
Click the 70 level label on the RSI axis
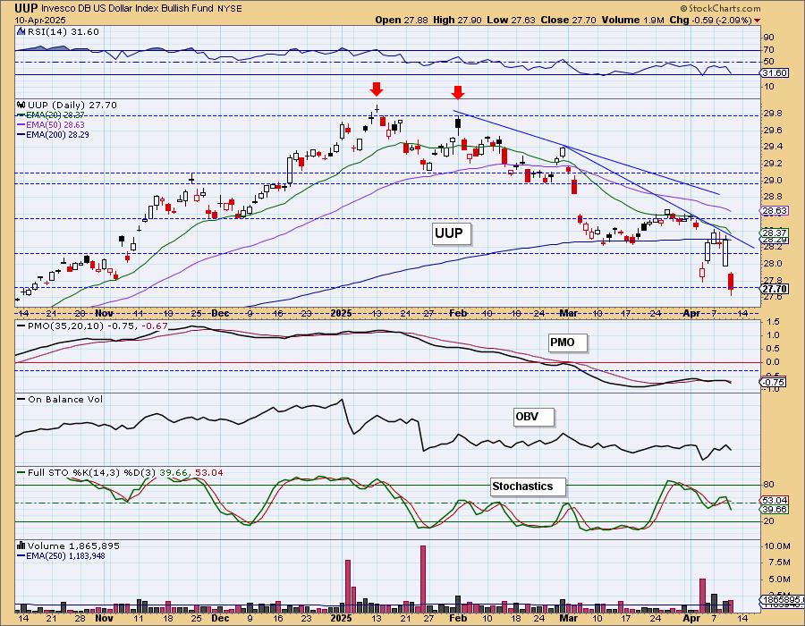point(769,50)
